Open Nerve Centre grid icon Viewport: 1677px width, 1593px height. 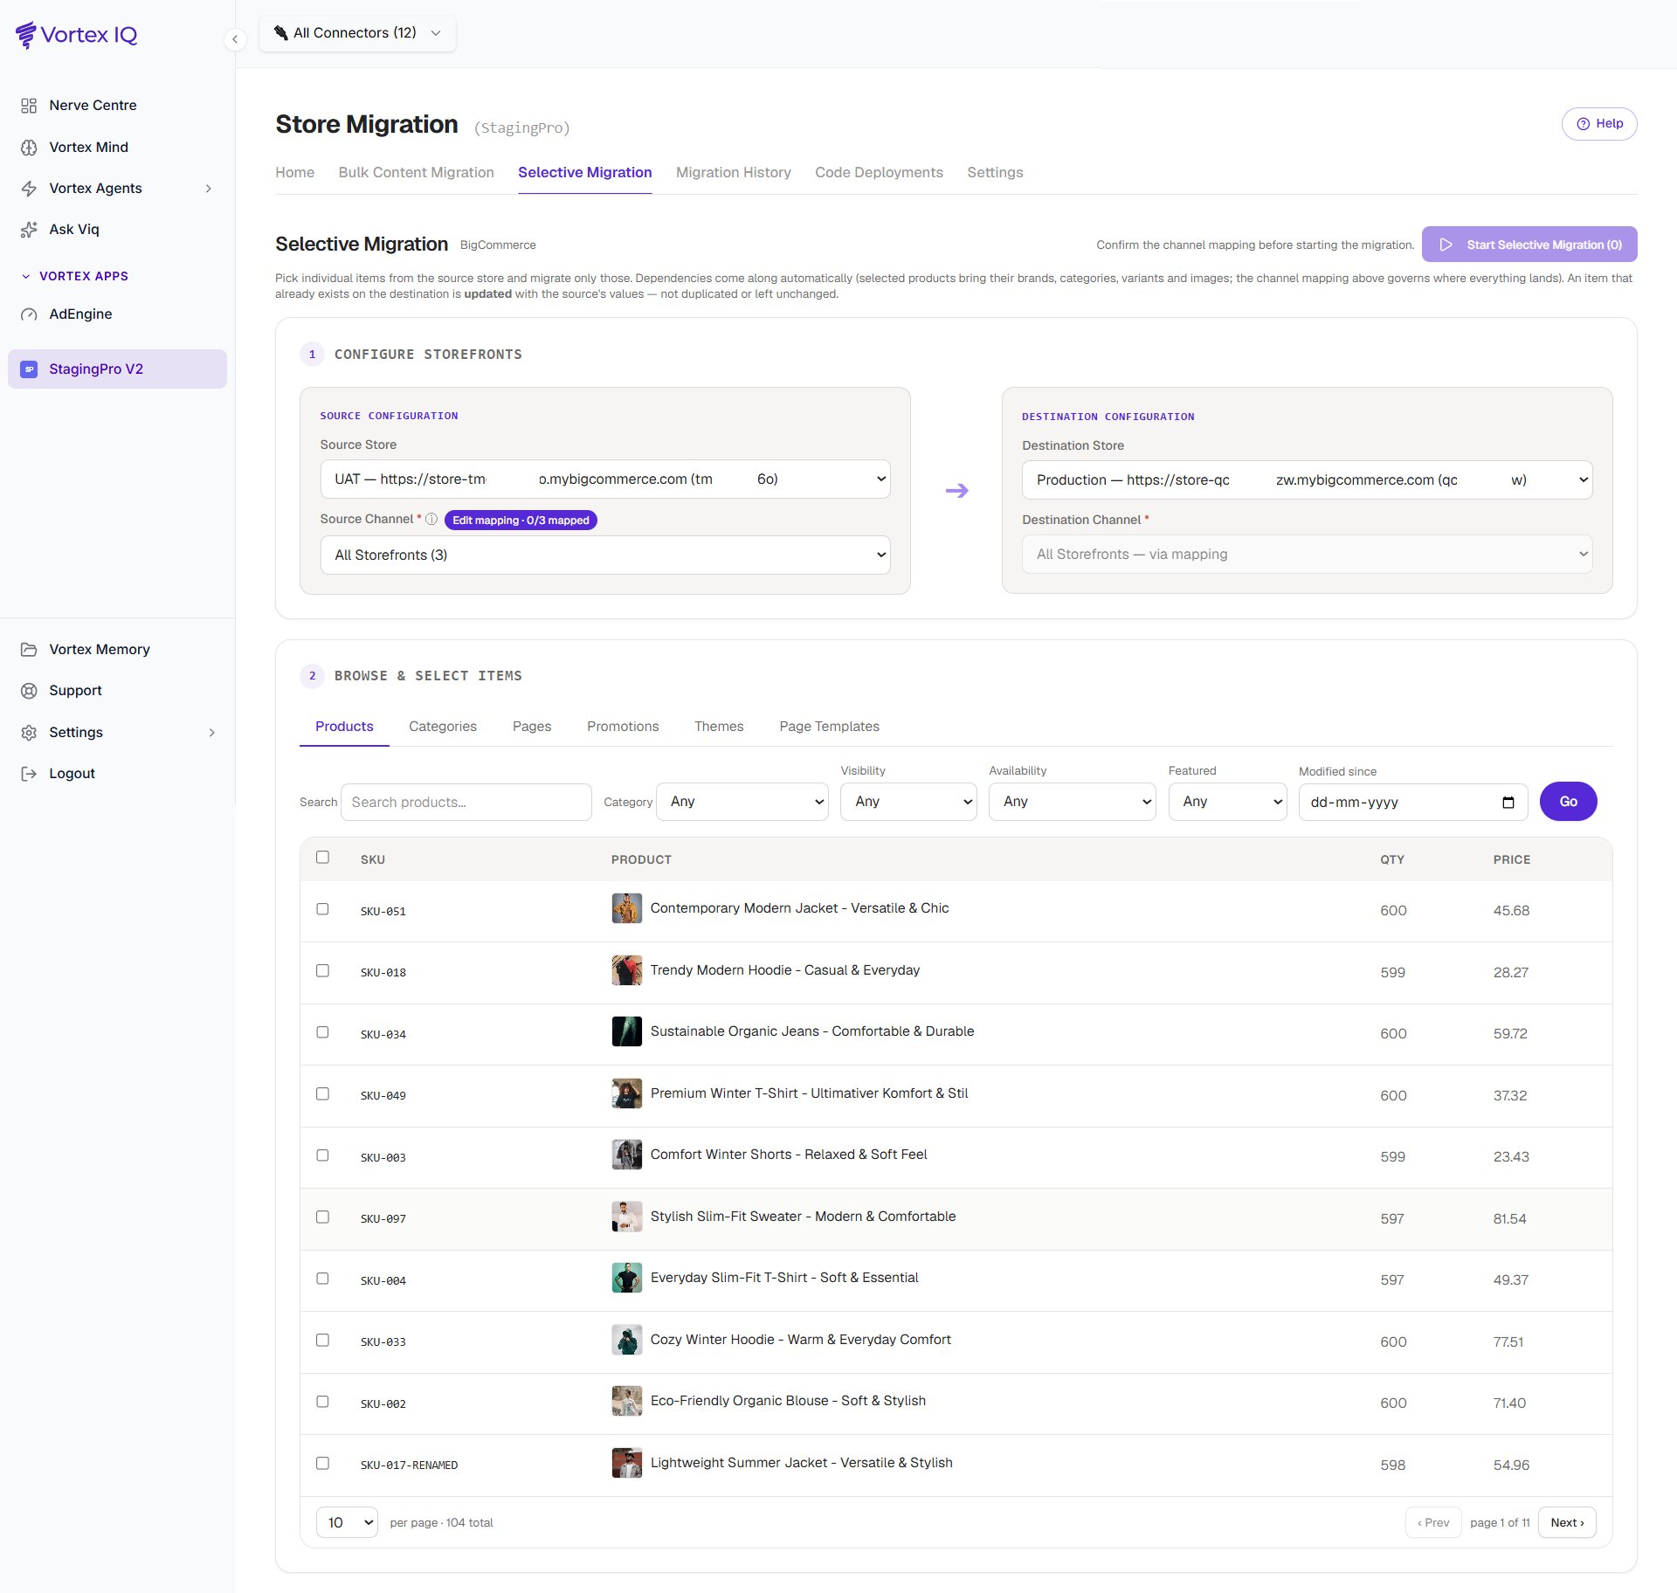[29, 106]
